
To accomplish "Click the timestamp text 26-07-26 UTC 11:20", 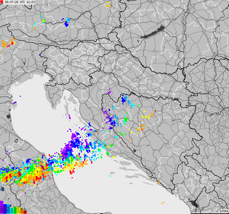I will point(20,2).
